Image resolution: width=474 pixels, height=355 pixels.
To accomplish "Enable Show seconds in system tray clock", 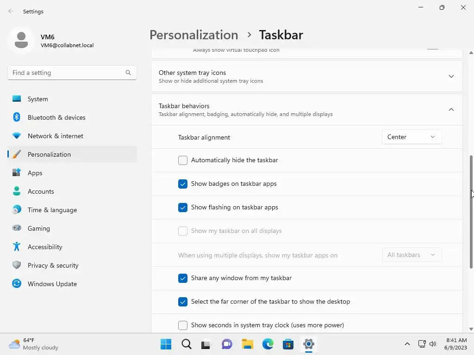I will click(182, 325).
